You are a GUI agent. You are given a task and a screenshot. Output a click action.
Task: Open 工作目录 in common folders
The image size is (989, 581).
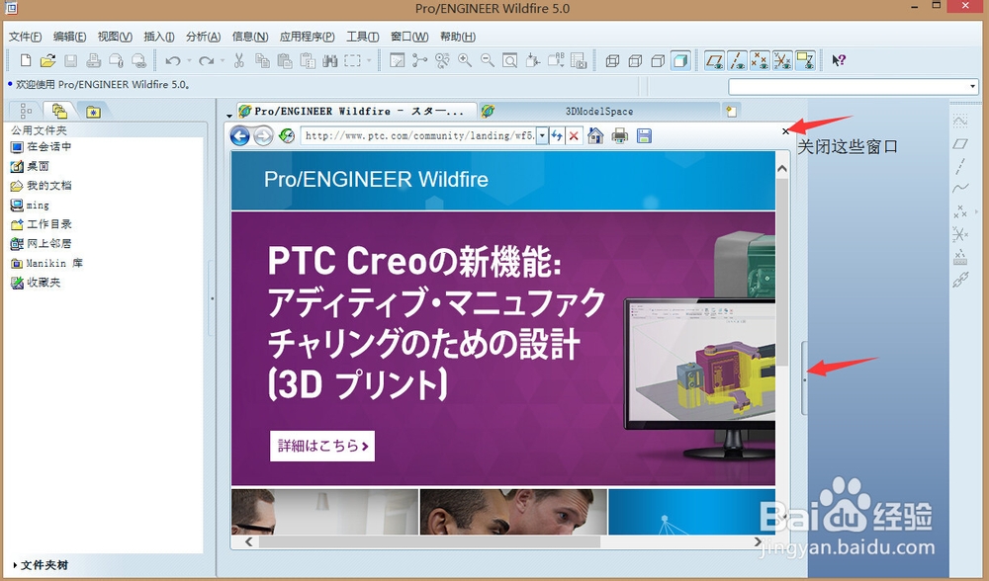[42, 224]
